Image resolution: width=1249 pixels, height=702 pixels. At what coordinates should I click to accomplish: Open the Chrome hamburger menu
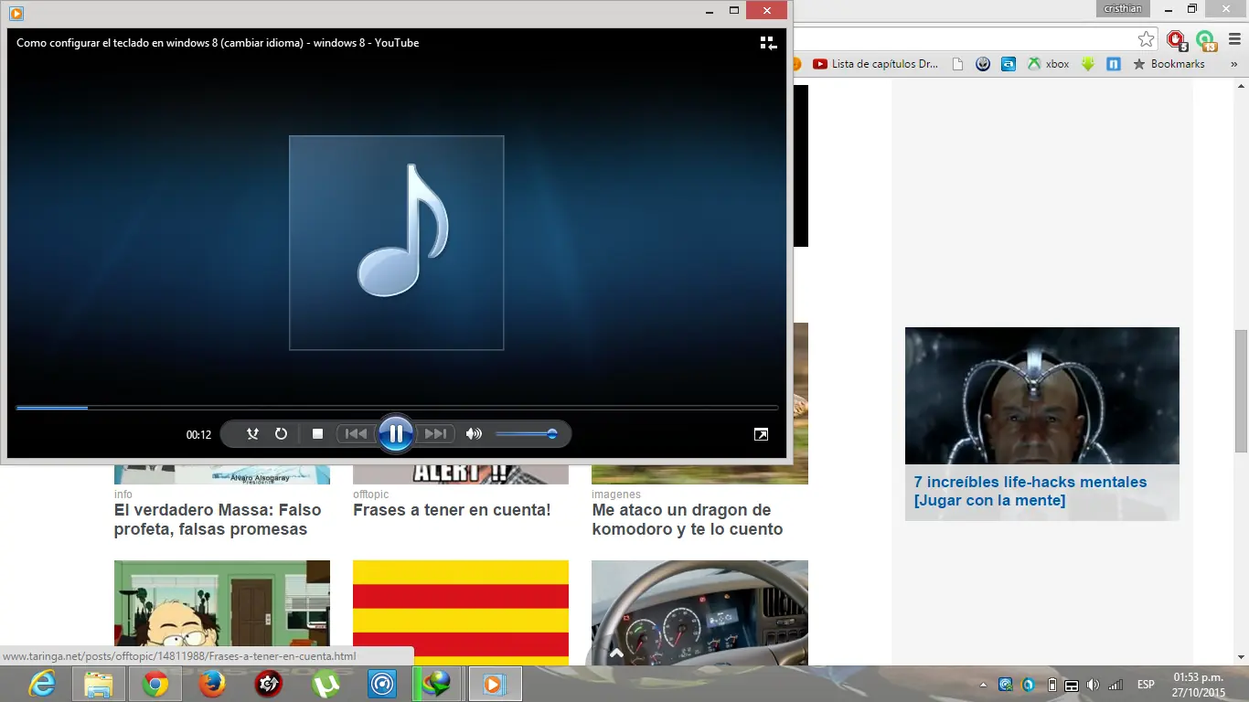point(1234,39)
